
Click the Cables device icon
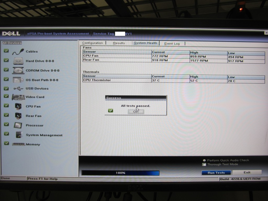point(18,52)
